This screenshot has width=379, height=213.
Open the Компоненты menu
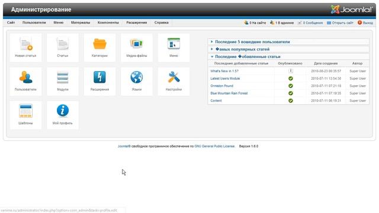tap(108, 22)
